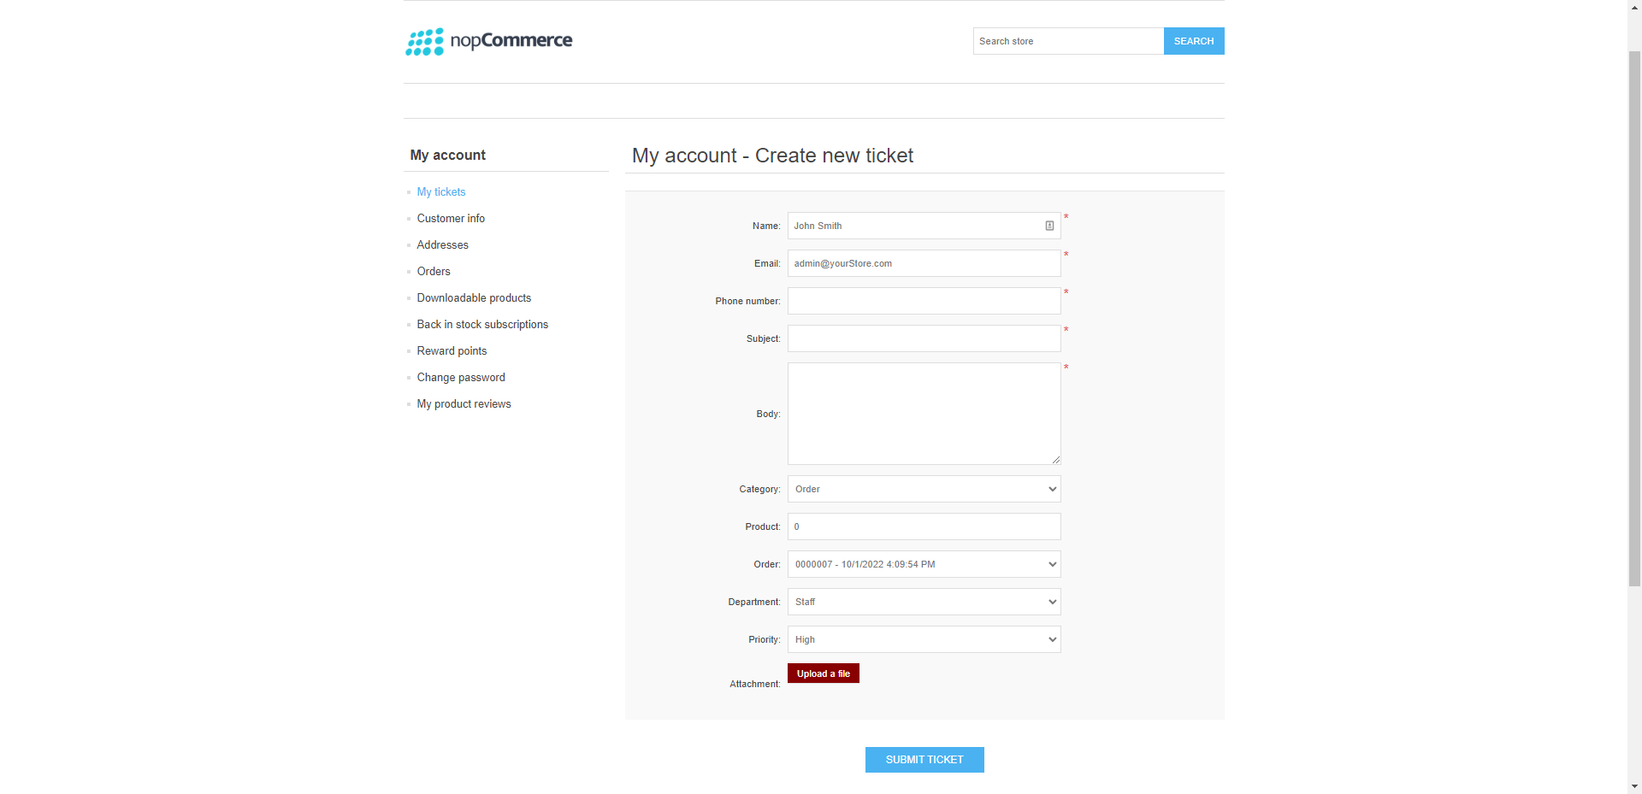Submit the ticket

point(924,760)
